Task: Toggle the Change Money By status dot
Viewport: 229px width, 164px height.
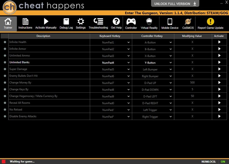Action: [5, 83]
